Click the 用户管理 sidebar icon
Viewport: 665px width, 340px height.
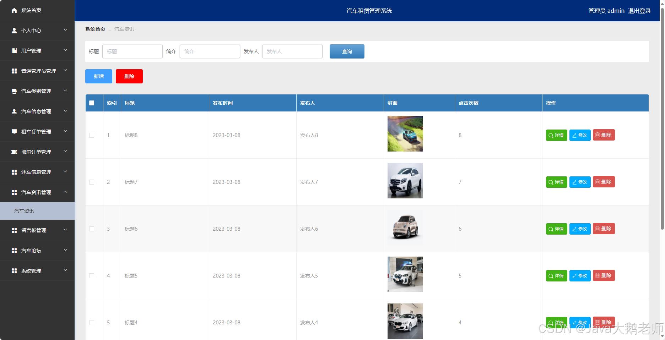coord(14,51)
